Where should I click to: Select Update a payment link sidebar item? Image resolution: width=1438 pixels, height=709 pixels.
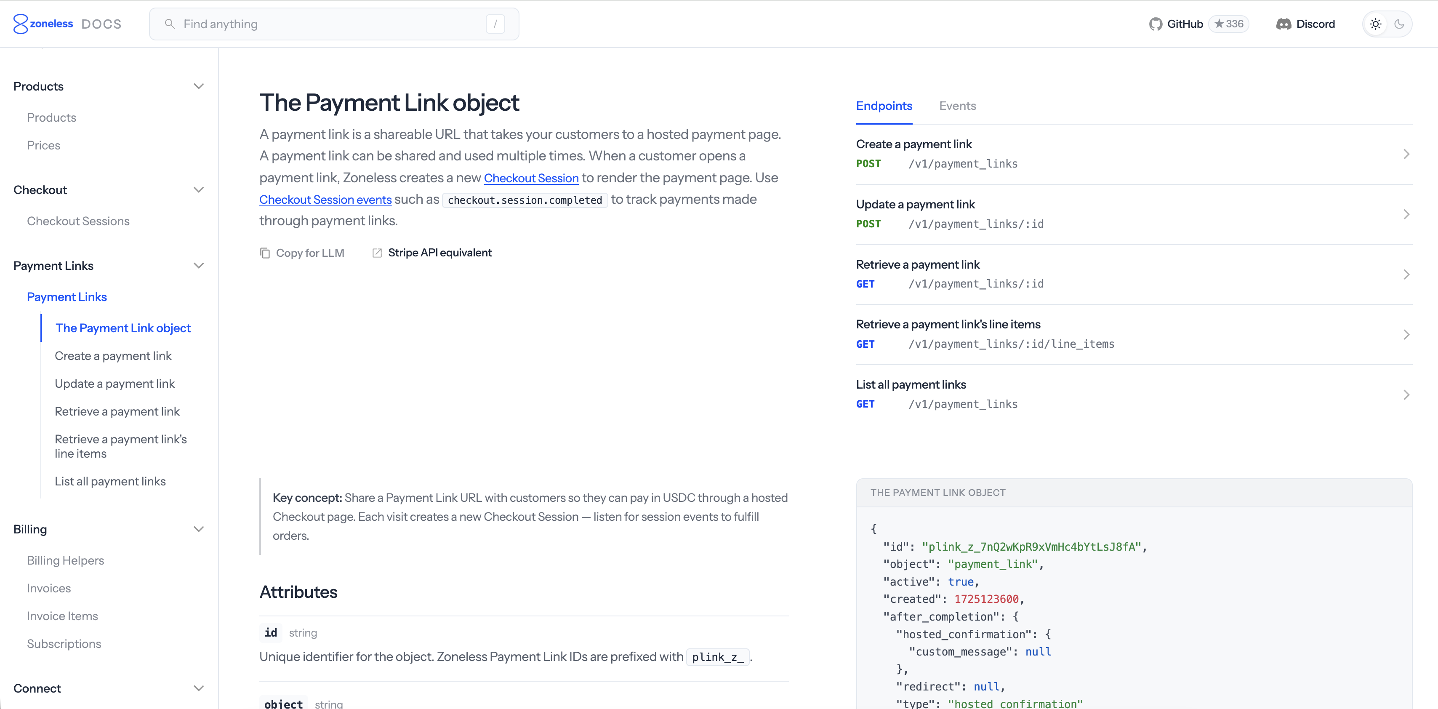click(x=115, y=384)
